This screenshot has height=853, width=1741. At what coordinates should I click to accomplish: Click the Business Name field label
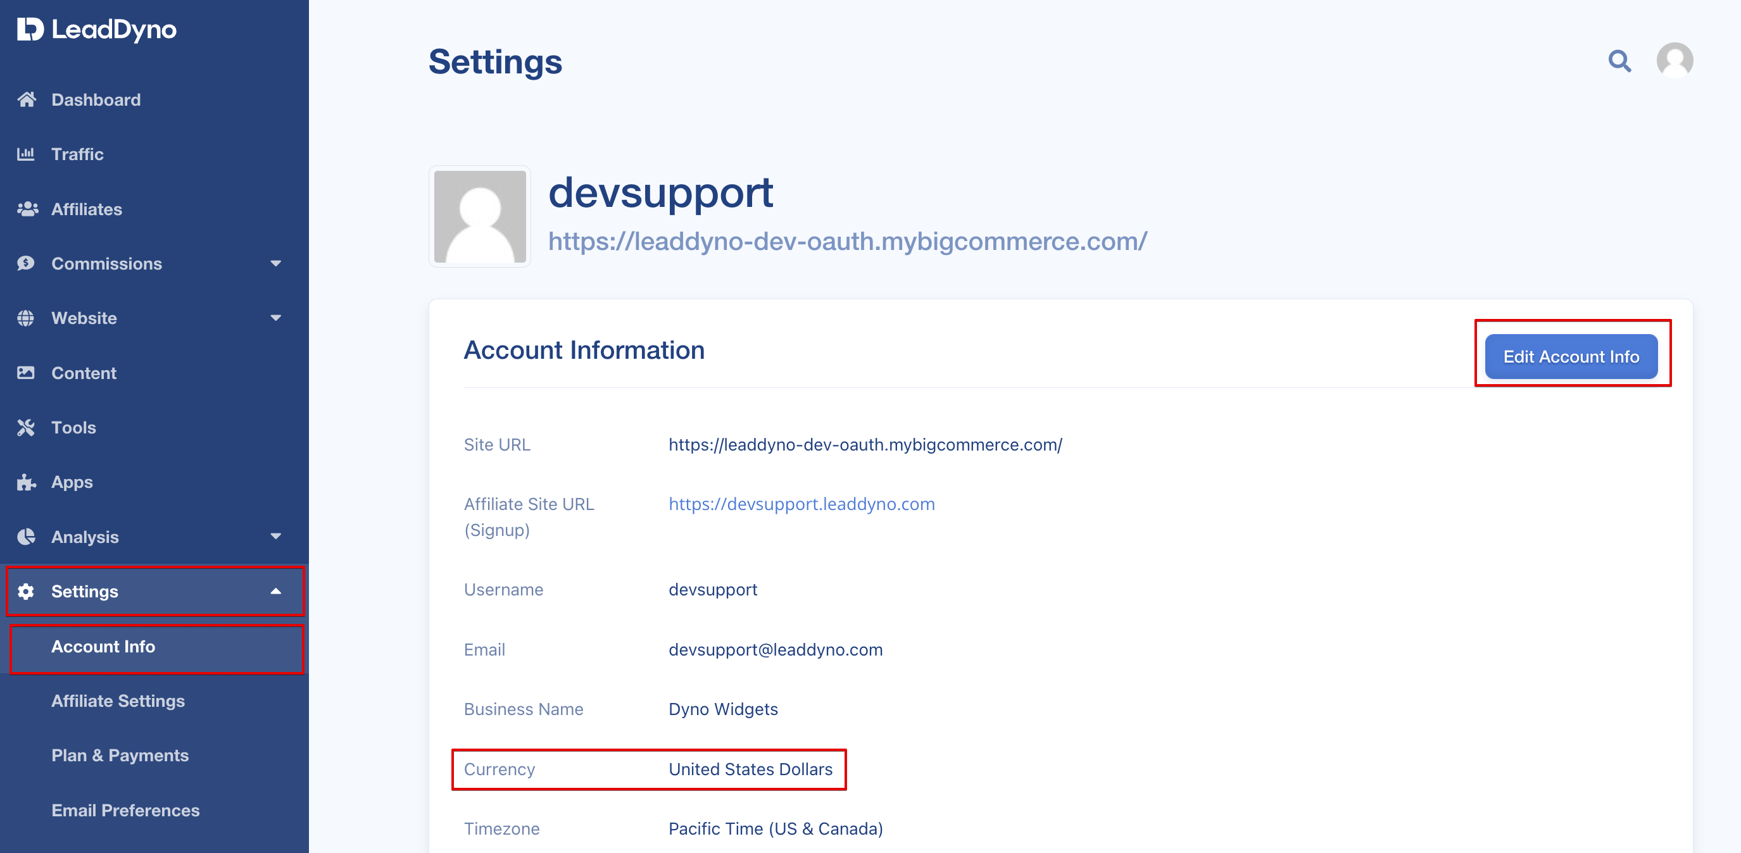point(524,709)
